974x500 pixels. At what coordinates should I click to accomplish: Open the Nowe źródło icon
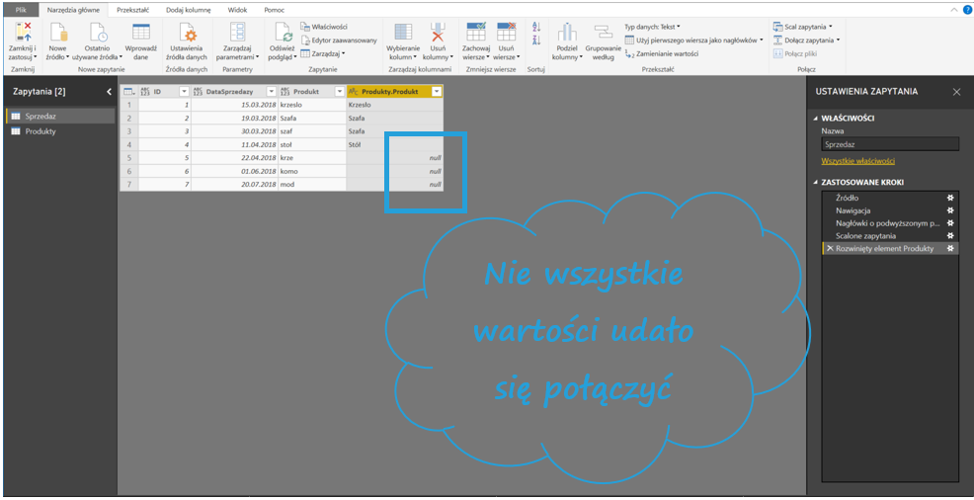coord(57,32)
